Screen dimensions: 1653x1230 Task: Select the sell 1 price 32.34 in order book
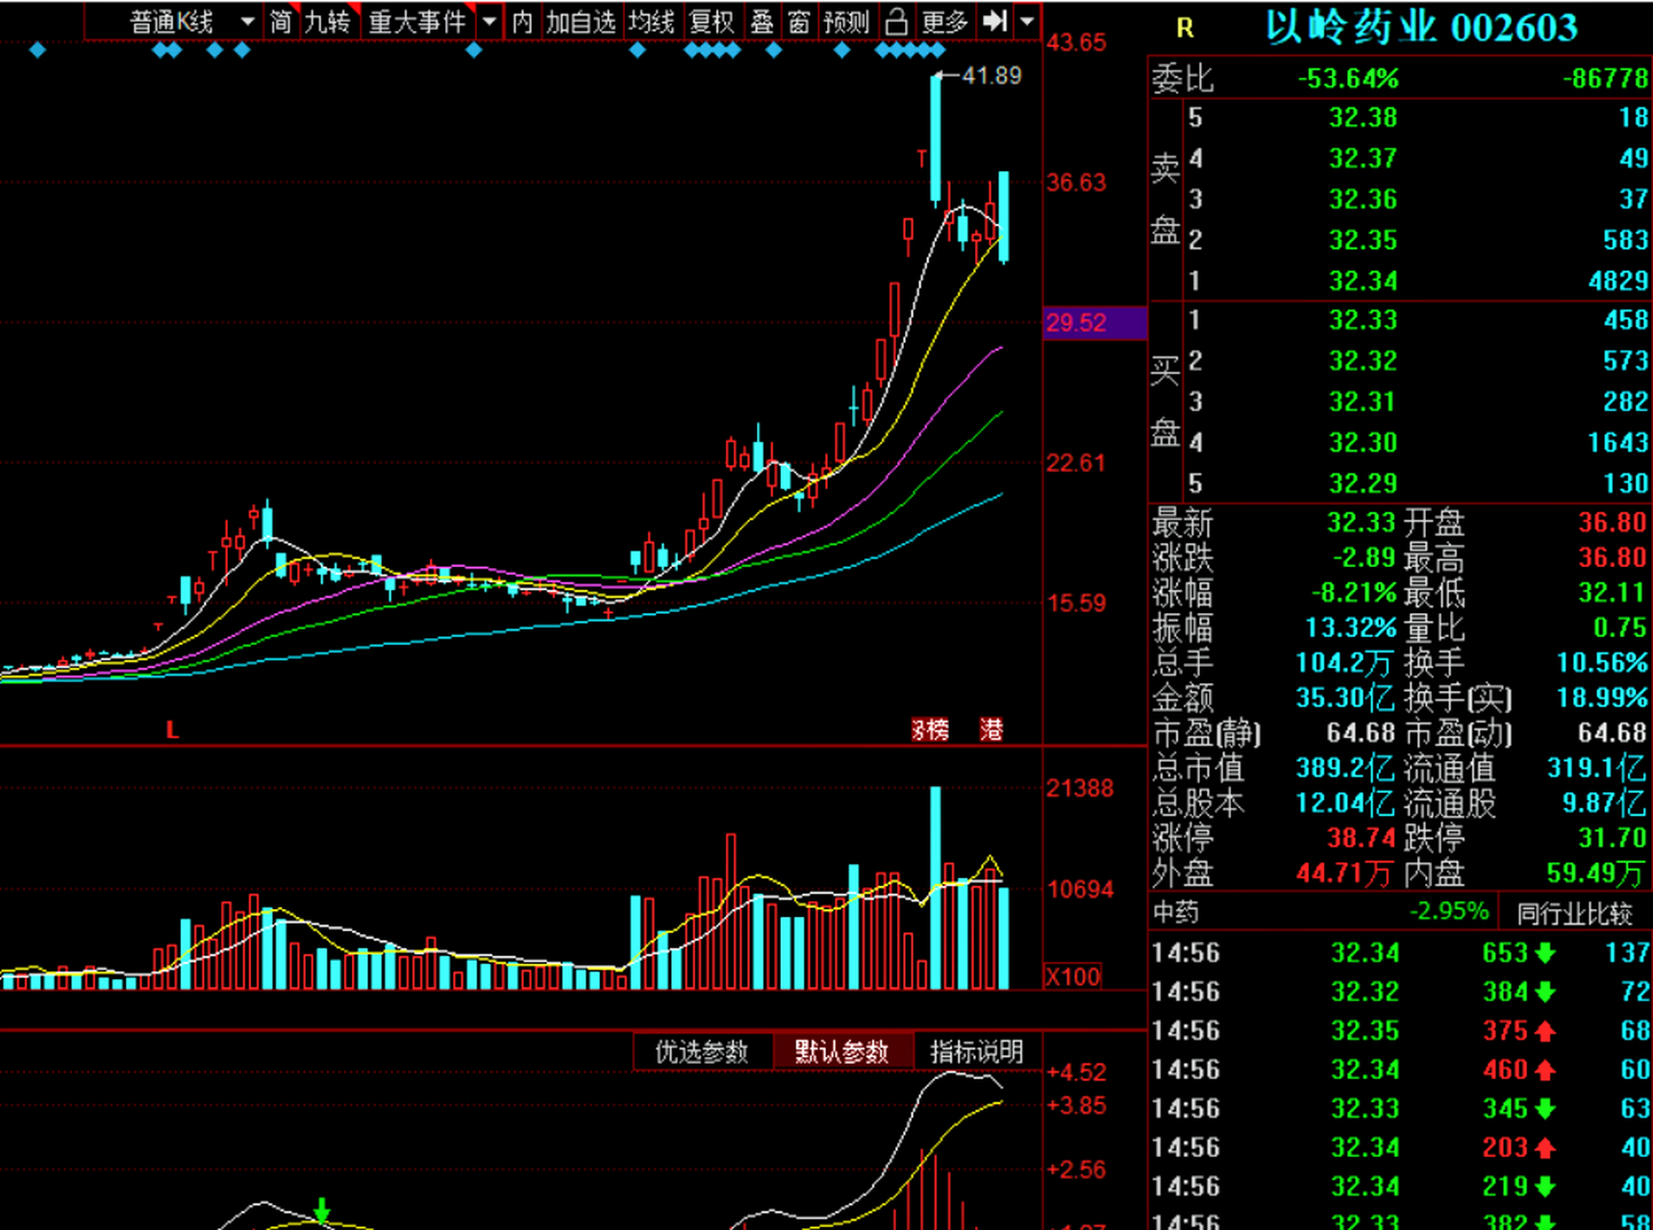click(x=1363, y=282)
